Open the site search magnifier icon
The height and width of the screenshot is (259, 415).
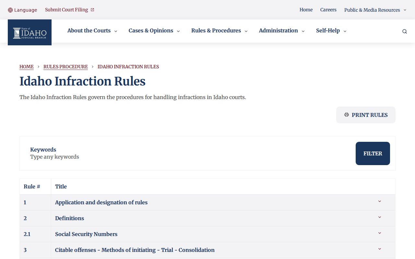coord(404,31)
